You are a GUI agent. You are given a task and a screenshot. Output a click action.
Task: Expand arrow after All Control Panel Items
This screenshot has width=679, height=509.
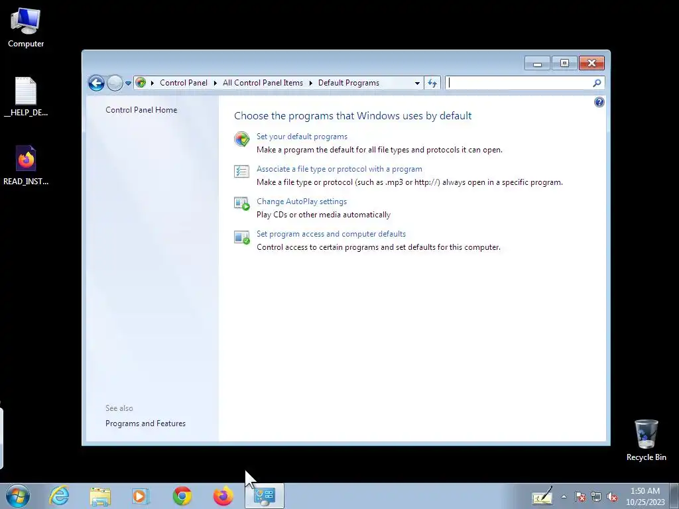[310, 83]
